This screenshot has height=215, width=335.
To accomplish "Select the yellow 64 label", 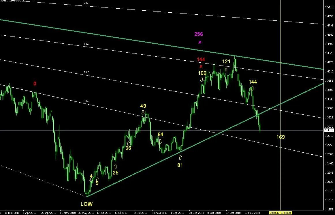I will pyautogui.click(x=161, y=135).
